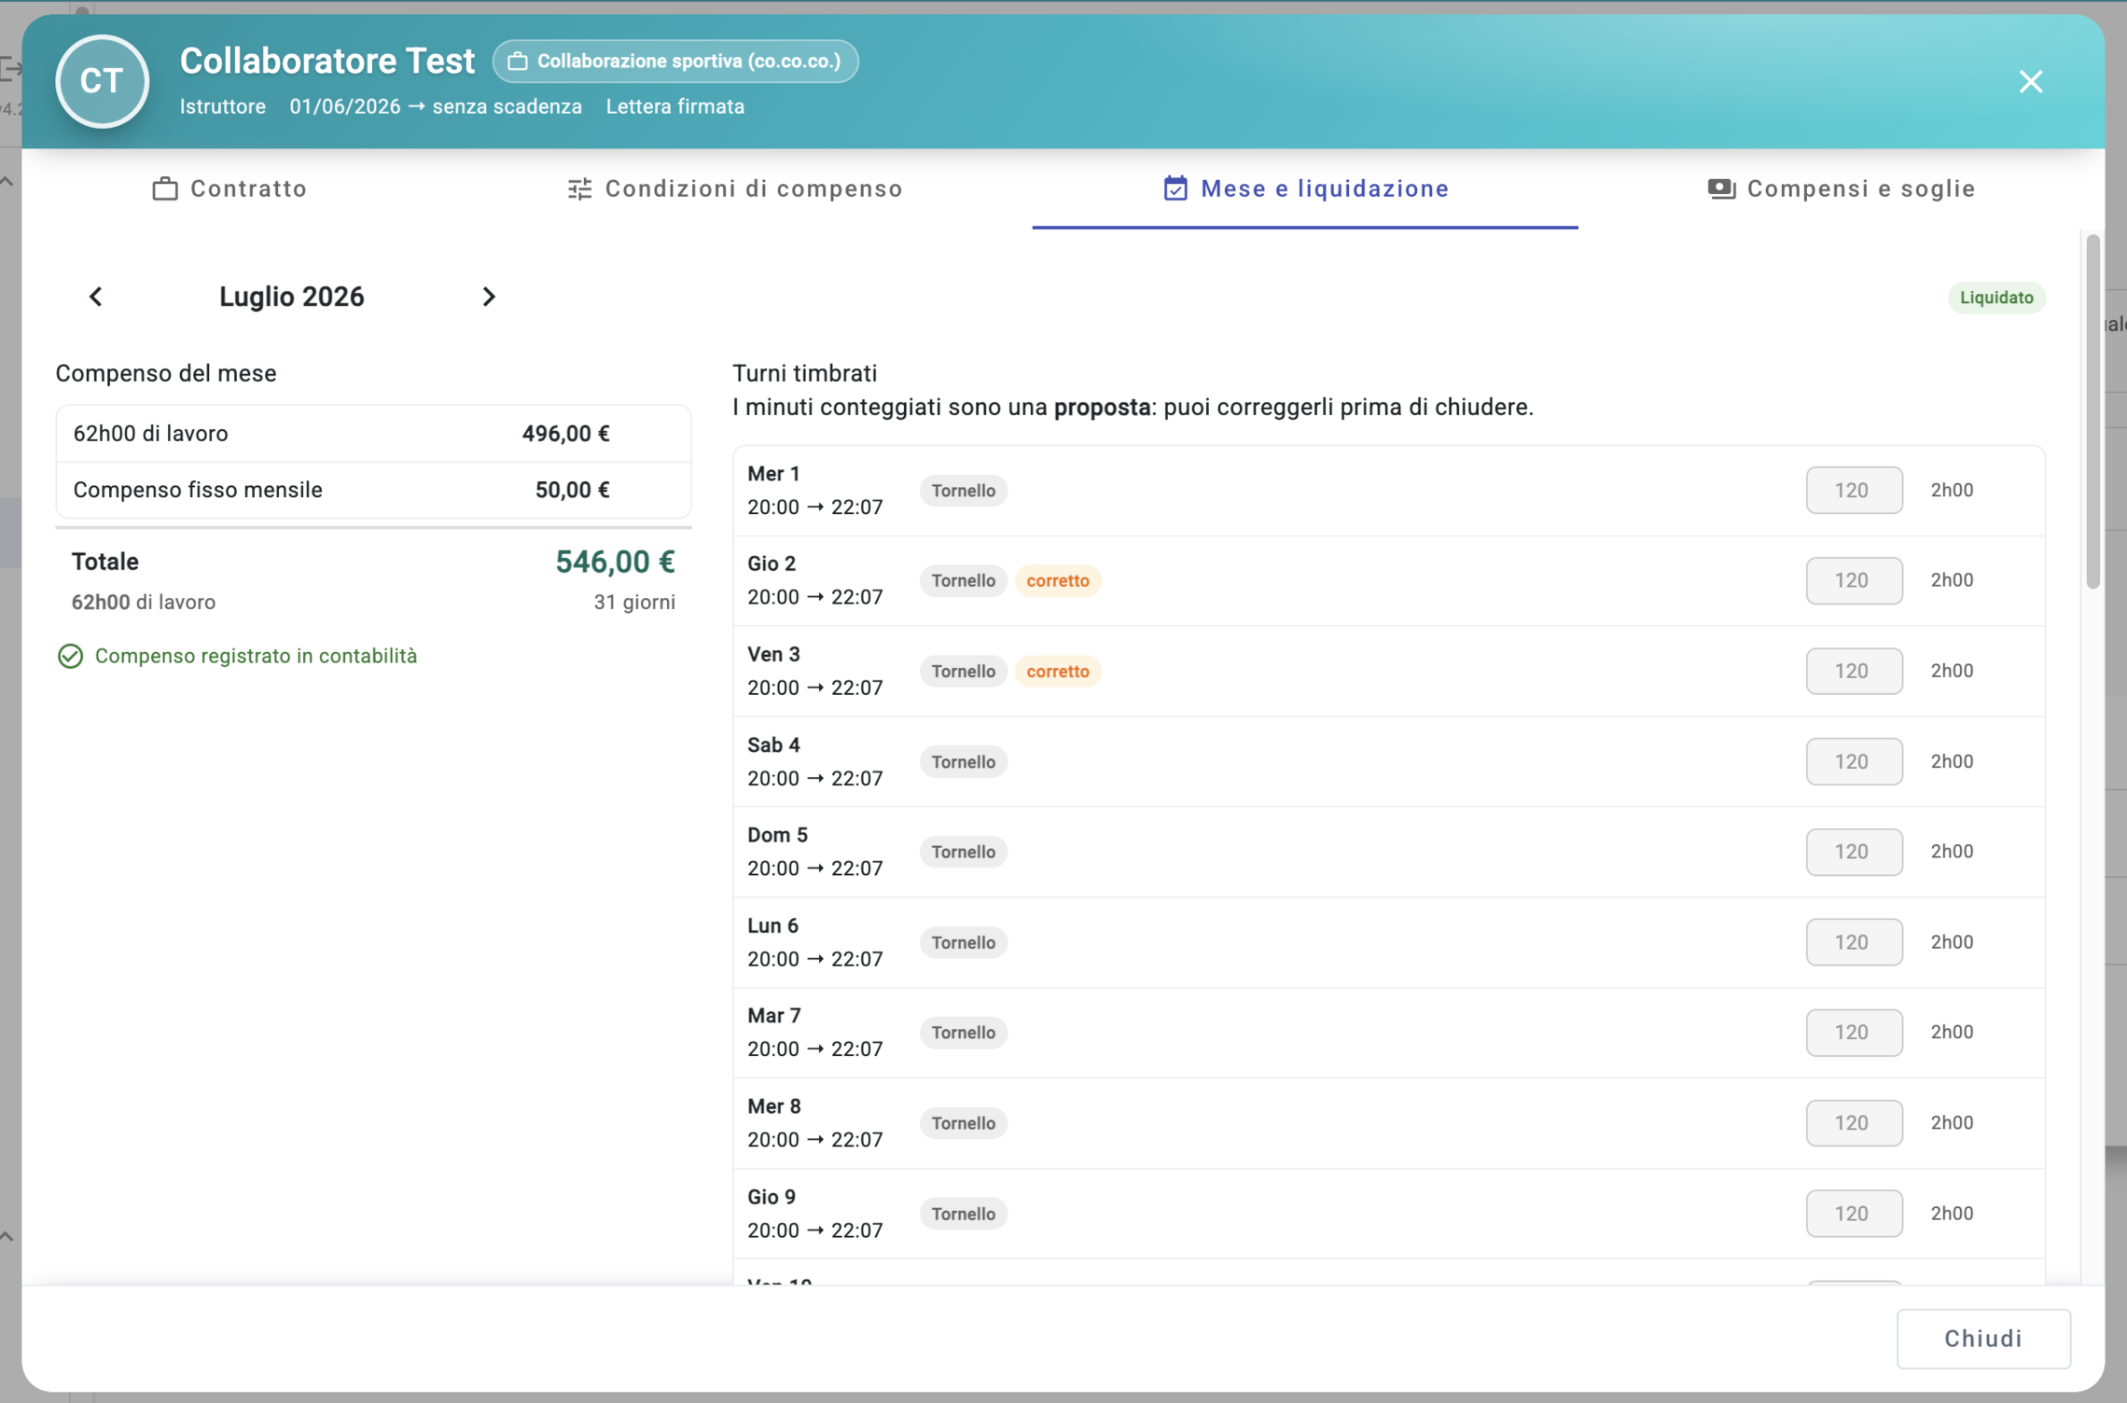The image size is (2127, 1403).
Task: Click the sliders icon on Condizioni di compenso
Action: coord(579,188)
